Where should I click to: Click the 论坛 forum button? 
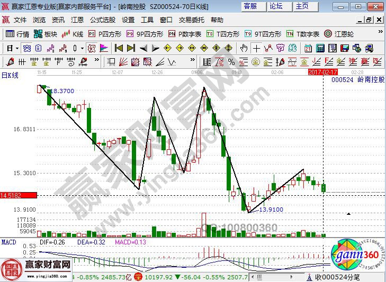[276, 6]
